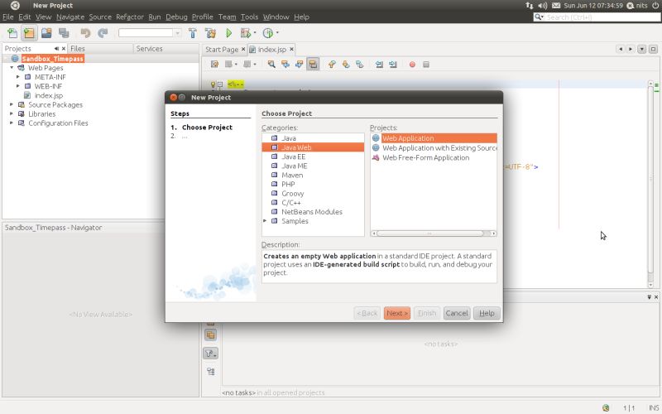Click the Save All toolbar icon
662x414 pixels.
coord(64,33)
